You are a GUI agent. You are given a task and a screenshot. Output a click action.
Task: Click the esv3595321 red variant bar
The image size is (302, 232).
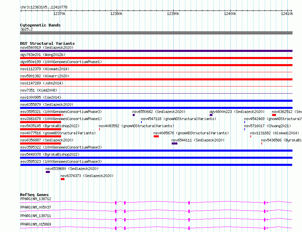tap(42, 115)
